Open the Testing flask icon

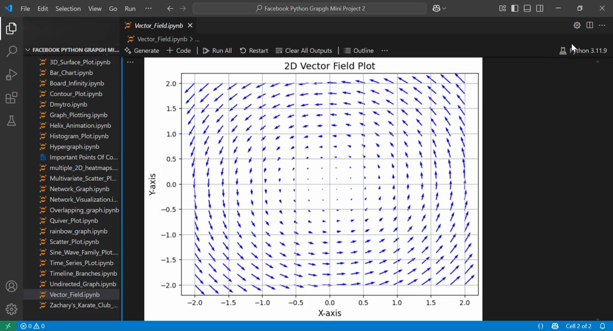[11, 121]
